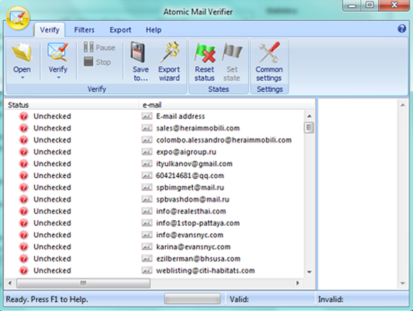Expand the Open button dropdown arrow
Image resolution: width=413 pixels, height=311 pixels.
point(22,77)
